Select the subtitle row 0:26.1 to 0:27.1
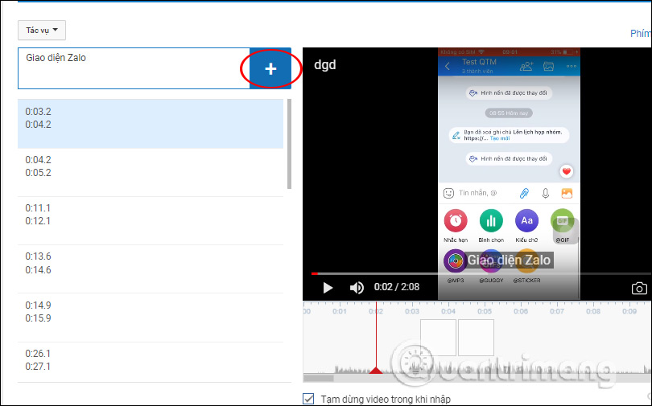The image size is (652, 406). point(151,362)
